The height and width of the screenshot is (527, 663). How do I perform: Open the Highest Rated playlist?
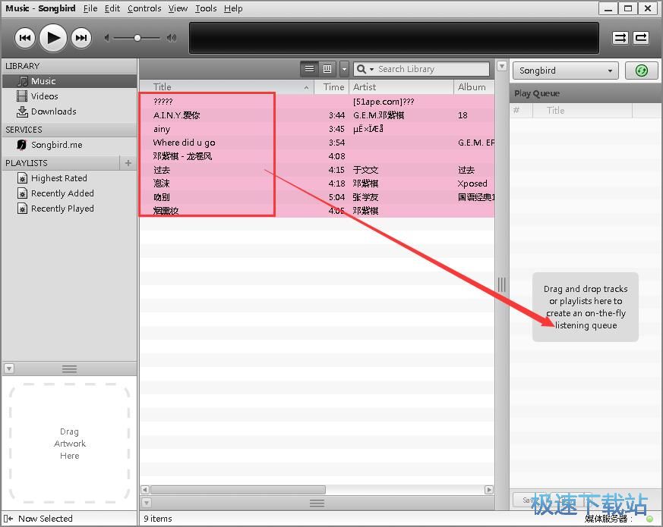[69, 178]
